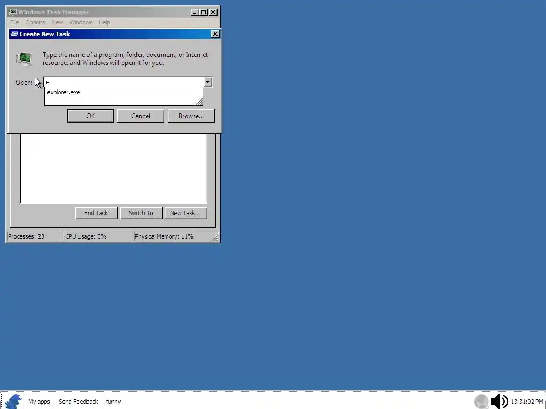The width and height of the screenshot is (546, 409).
Task: Cancel the Create New Task dialog
Action: (141, 116)
